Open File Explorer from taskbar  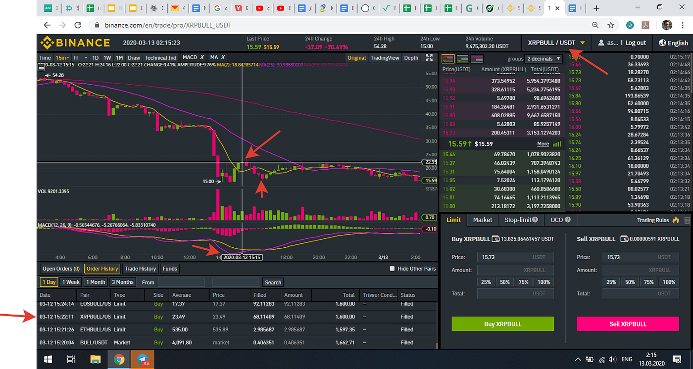96,359
